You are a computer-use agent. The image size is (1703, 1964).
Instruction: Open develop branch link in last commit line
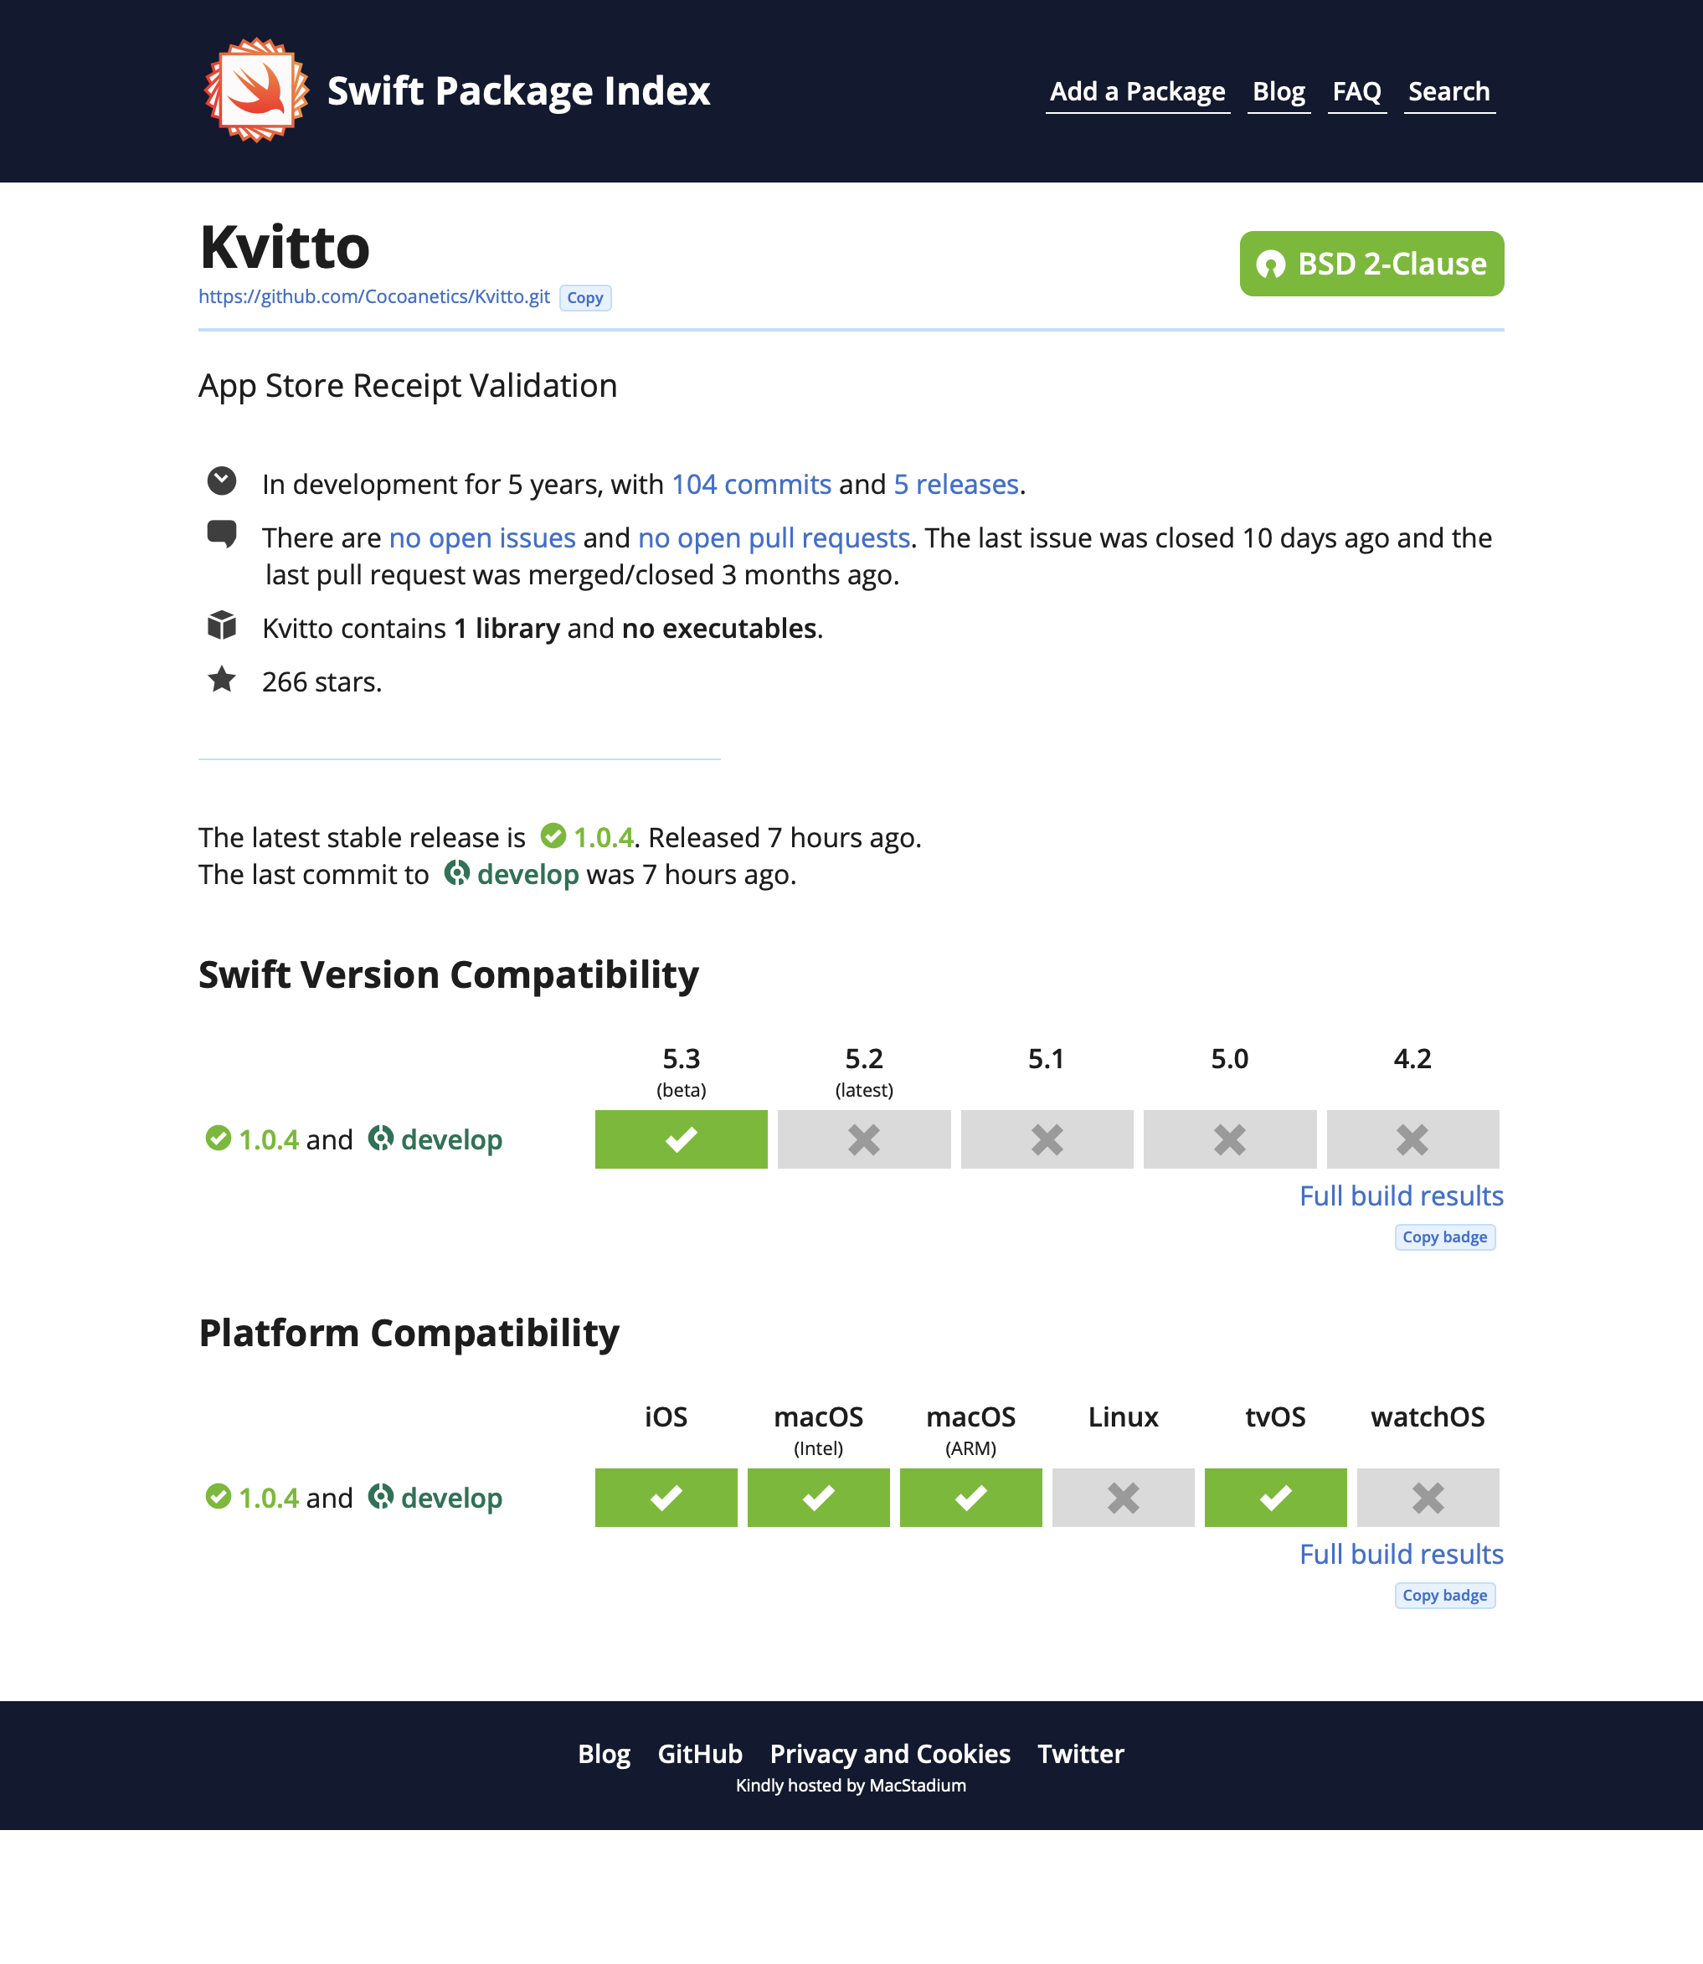coord(528,874)
